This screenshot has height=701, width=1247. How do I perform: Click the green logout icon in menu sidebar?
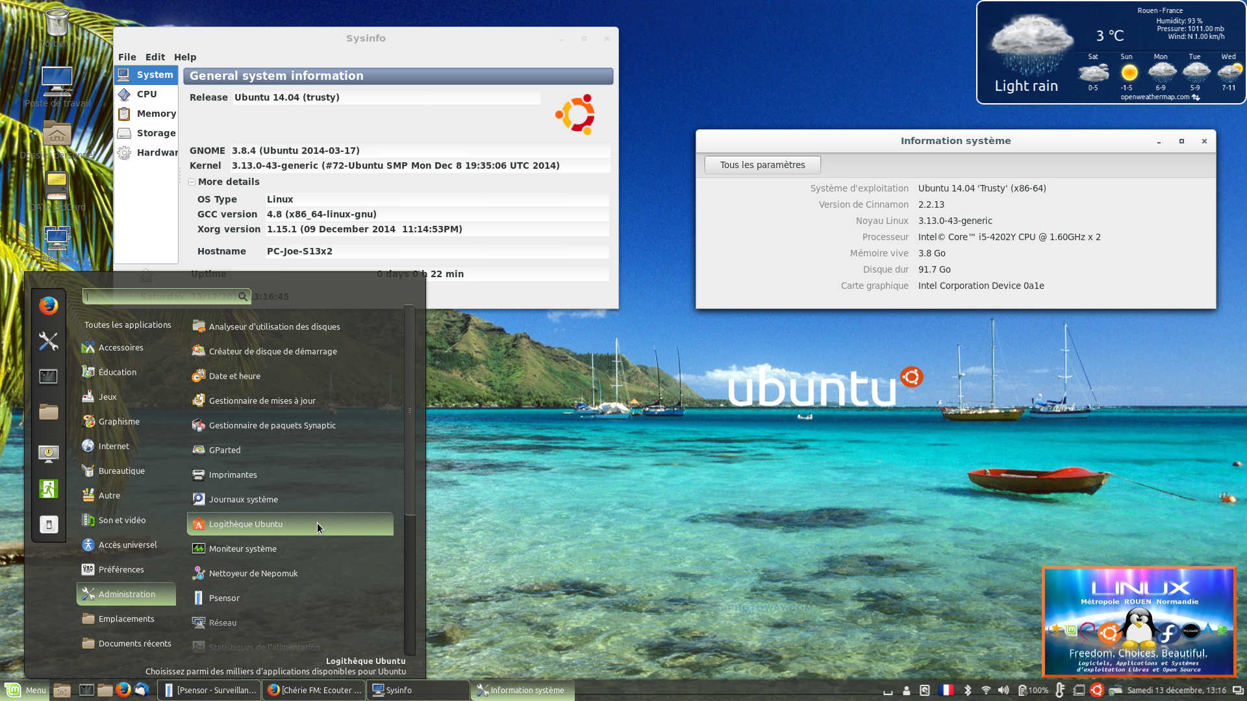point(48,489)
